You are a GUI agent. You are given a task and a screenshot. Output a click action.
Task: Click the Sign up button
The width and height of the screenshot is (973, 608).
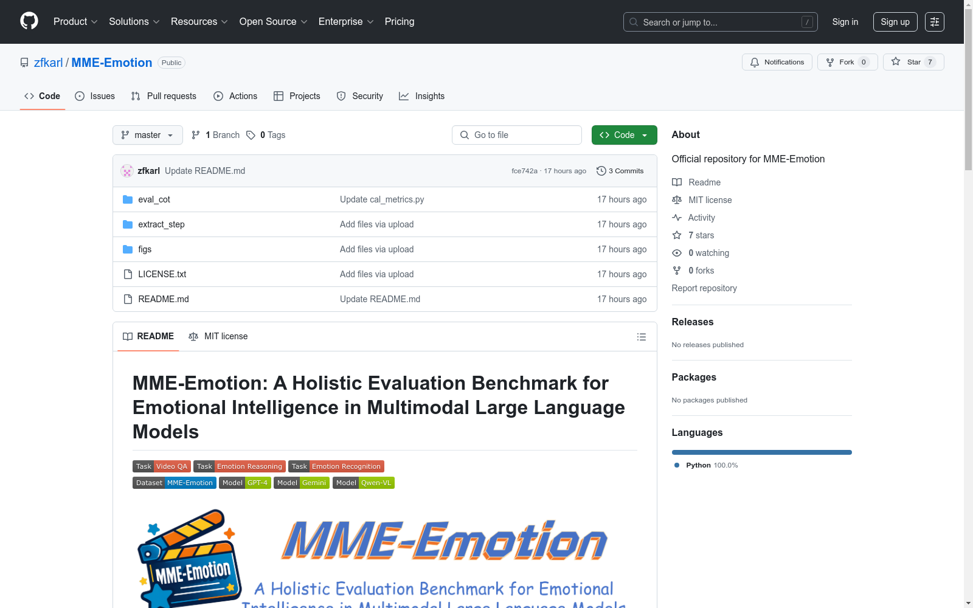pyautogui.click(x=895, y=22)
